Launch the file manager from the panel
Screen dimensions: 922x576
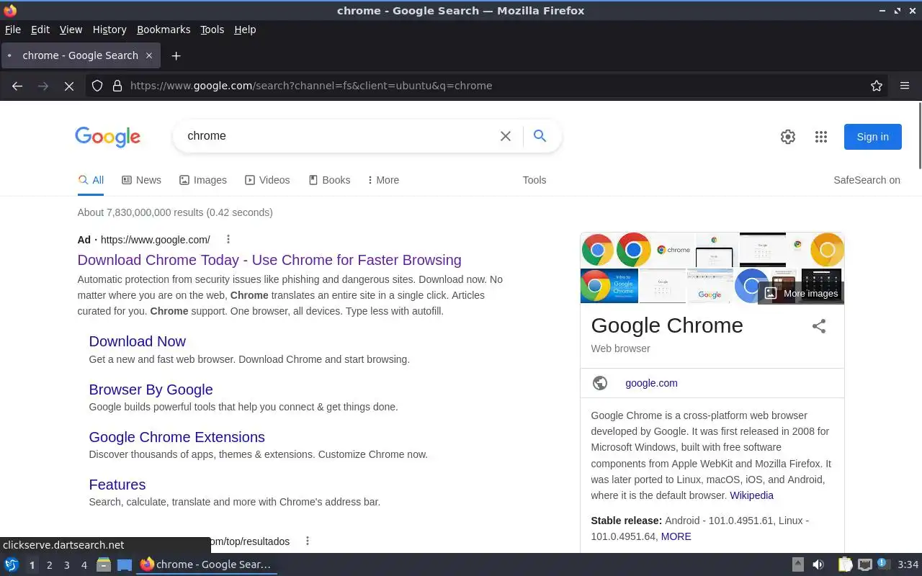(x=104, y=564)
